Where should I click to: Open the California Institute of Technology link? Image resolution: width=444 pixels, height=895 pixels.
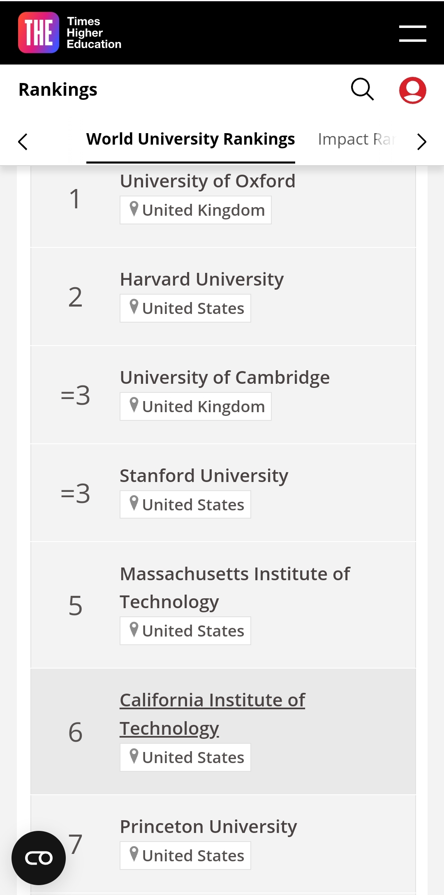(213, 714)
